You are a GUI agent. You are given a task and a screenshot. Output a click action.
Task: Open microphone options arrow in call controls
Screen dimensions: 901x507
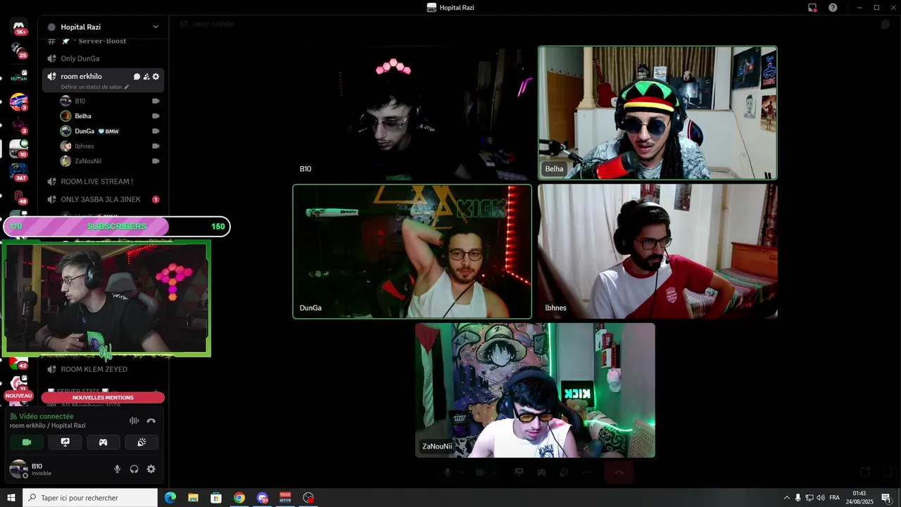tap(461, 472)
